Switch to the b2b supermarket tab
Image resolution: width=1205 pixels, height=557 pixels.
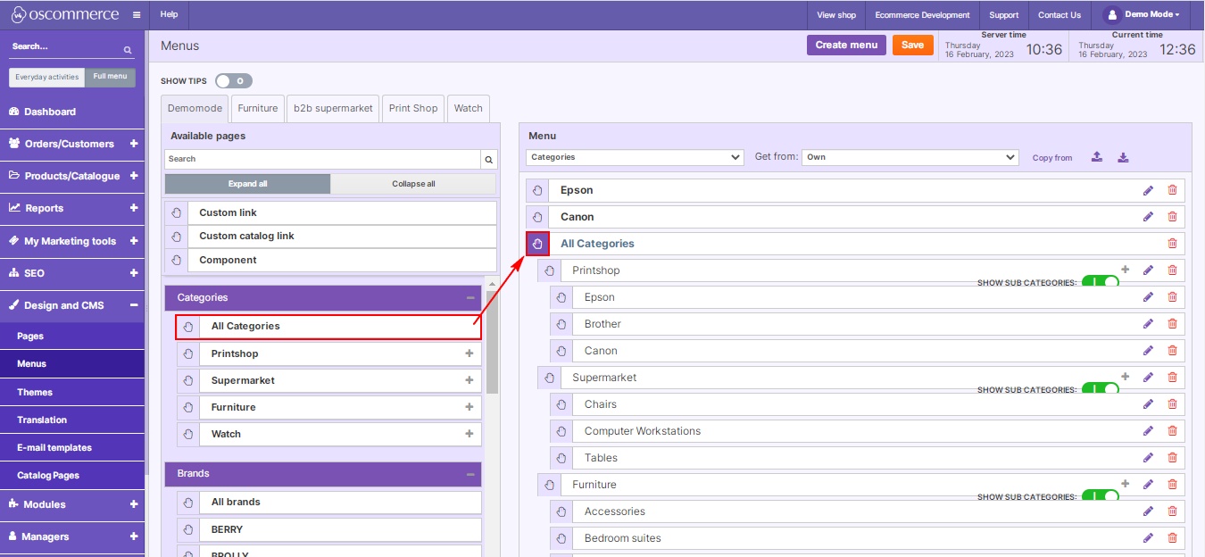[x=333, y=108]
